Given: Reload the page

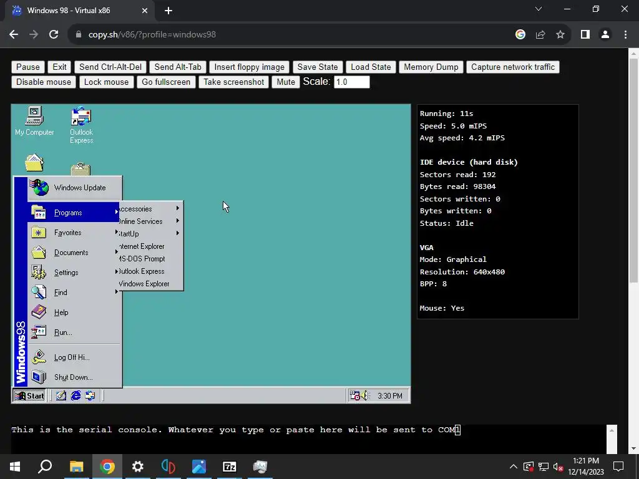Looking at the screenshot, I should click(54, 35).
